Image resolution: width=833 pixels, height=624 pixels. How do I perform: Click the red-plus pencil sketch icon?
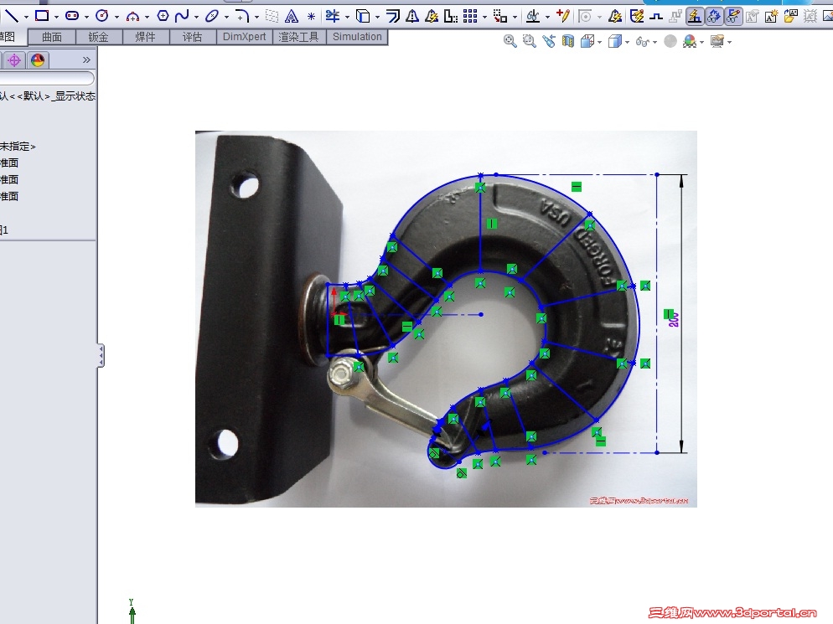tap(563, 16)
